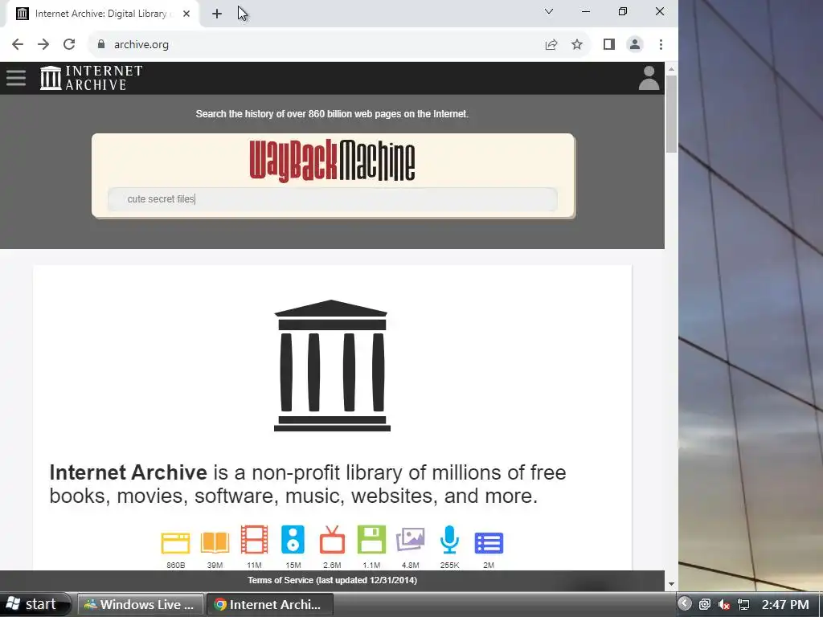Viewport: 823px width, 617px height.
Task: Go forward to the next page
Action: click(43, 44)
